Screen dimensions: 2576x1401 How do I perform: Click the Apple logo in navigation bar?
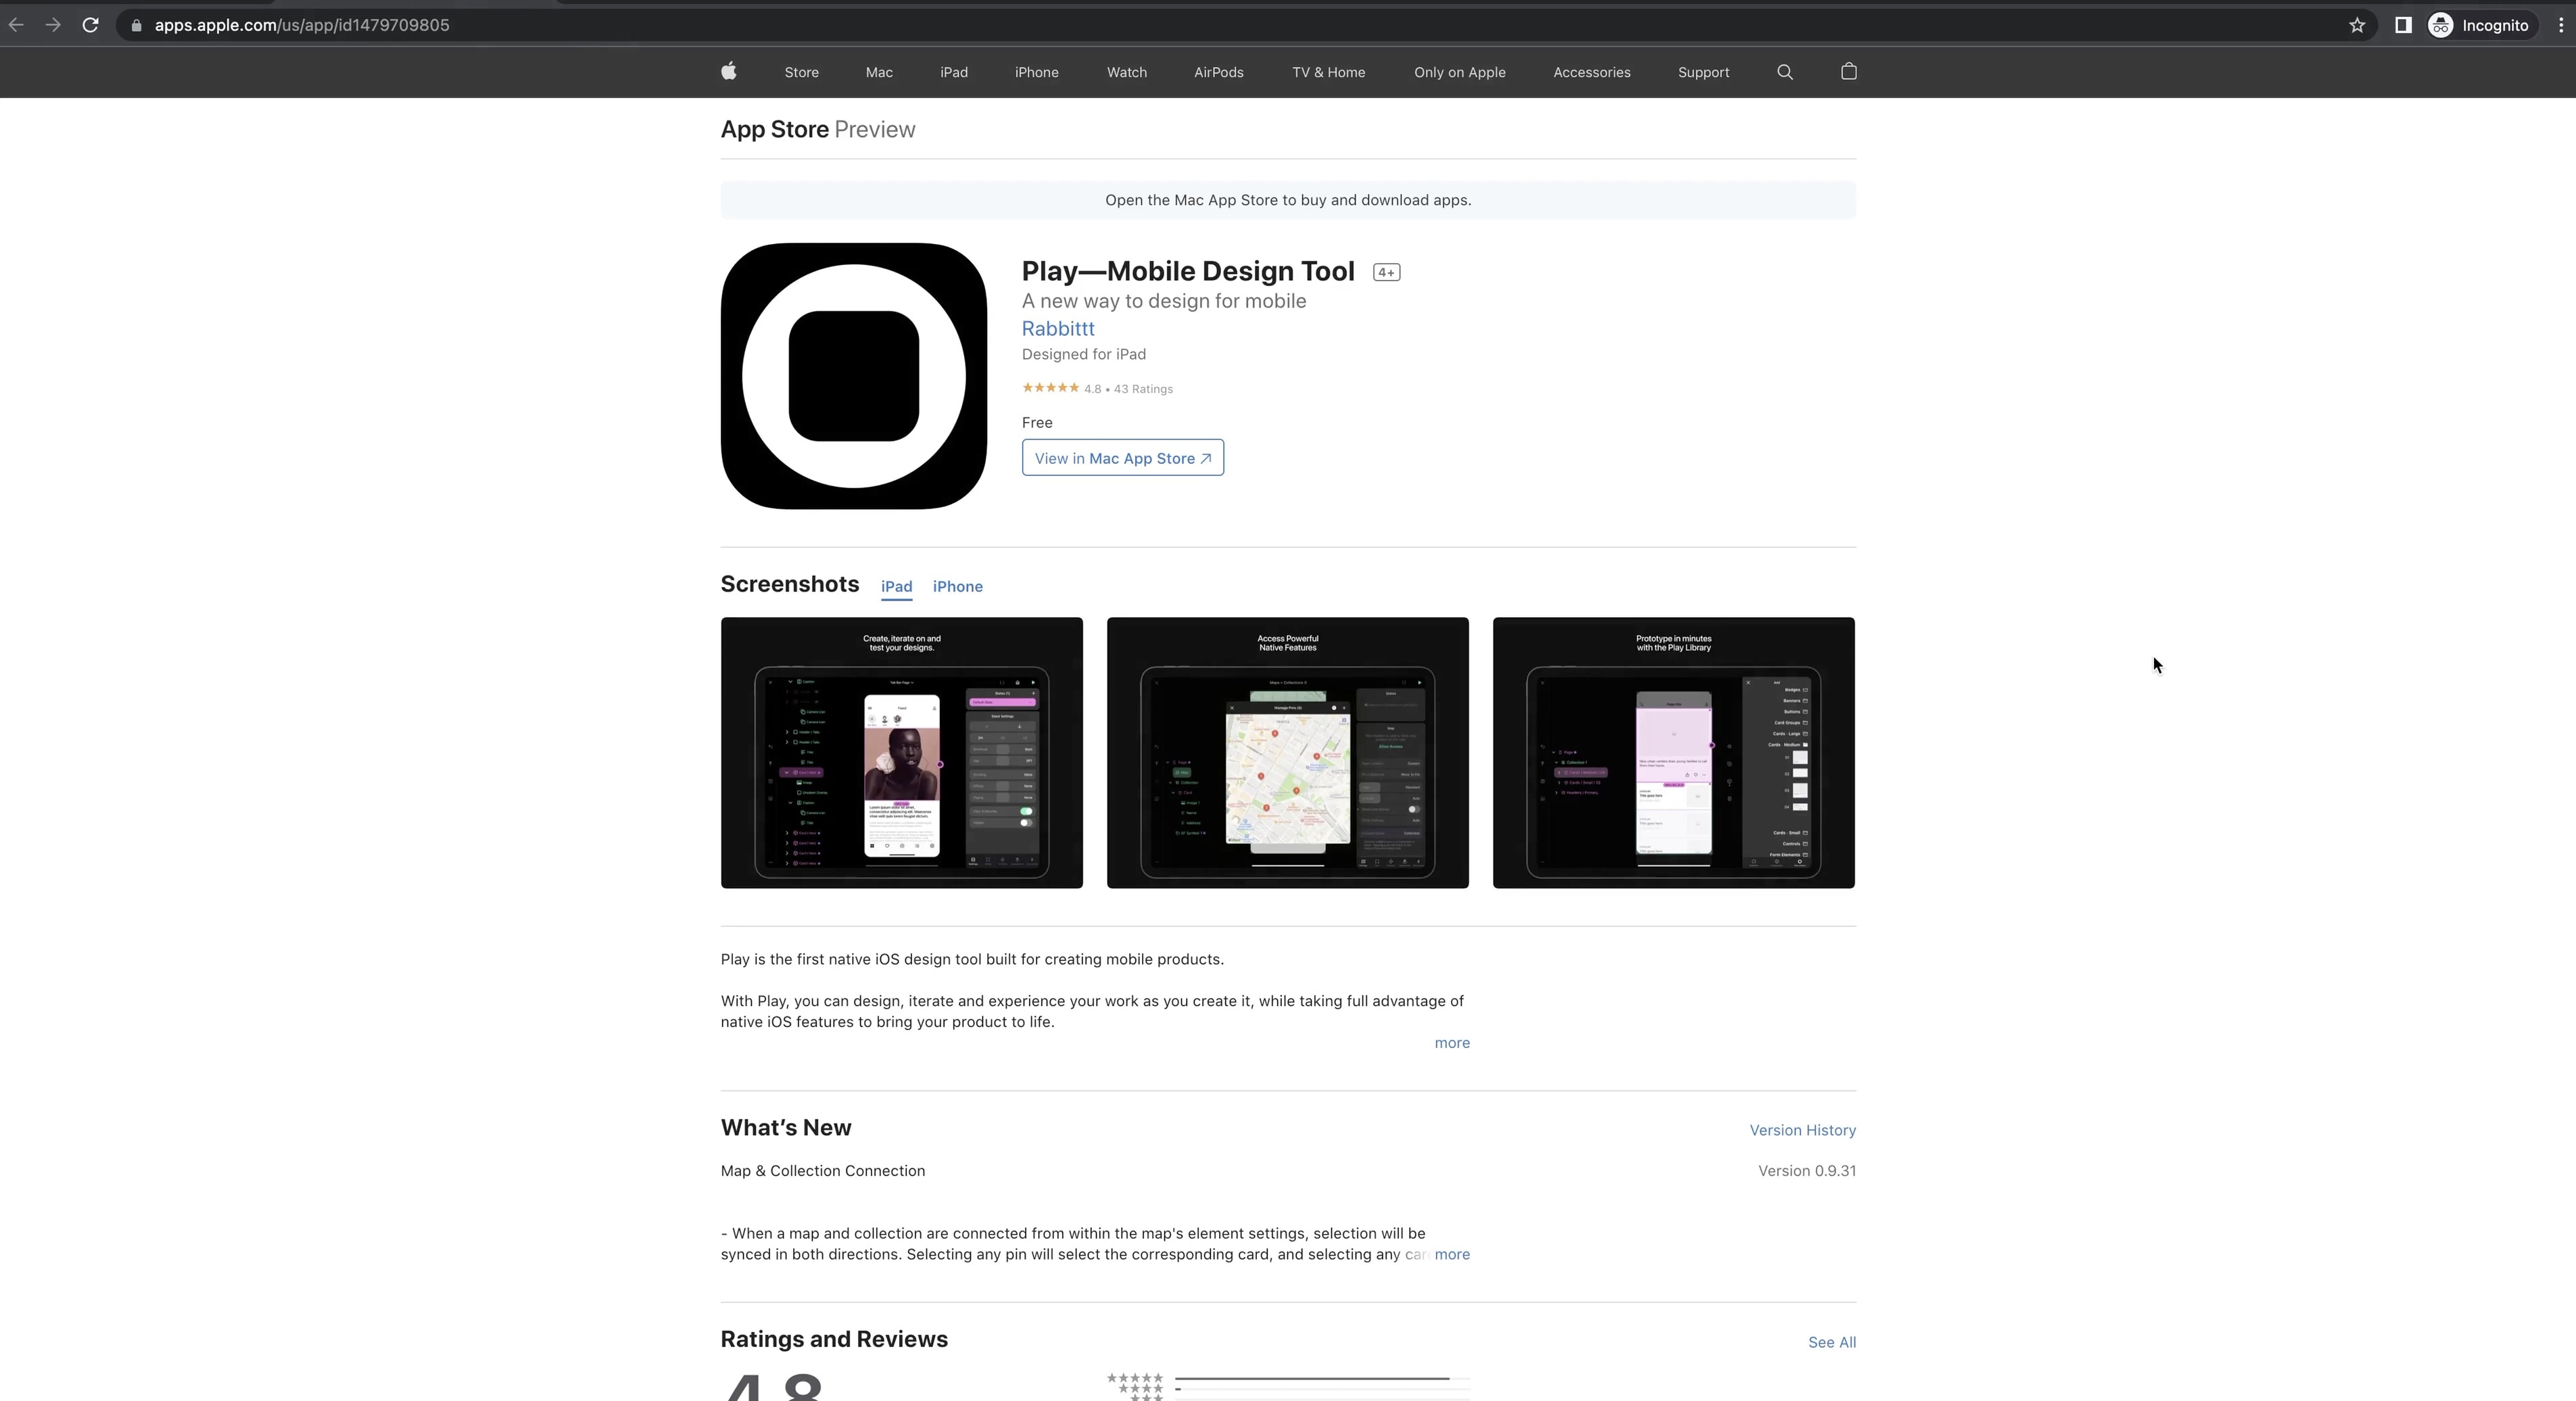tap(728, 71)
